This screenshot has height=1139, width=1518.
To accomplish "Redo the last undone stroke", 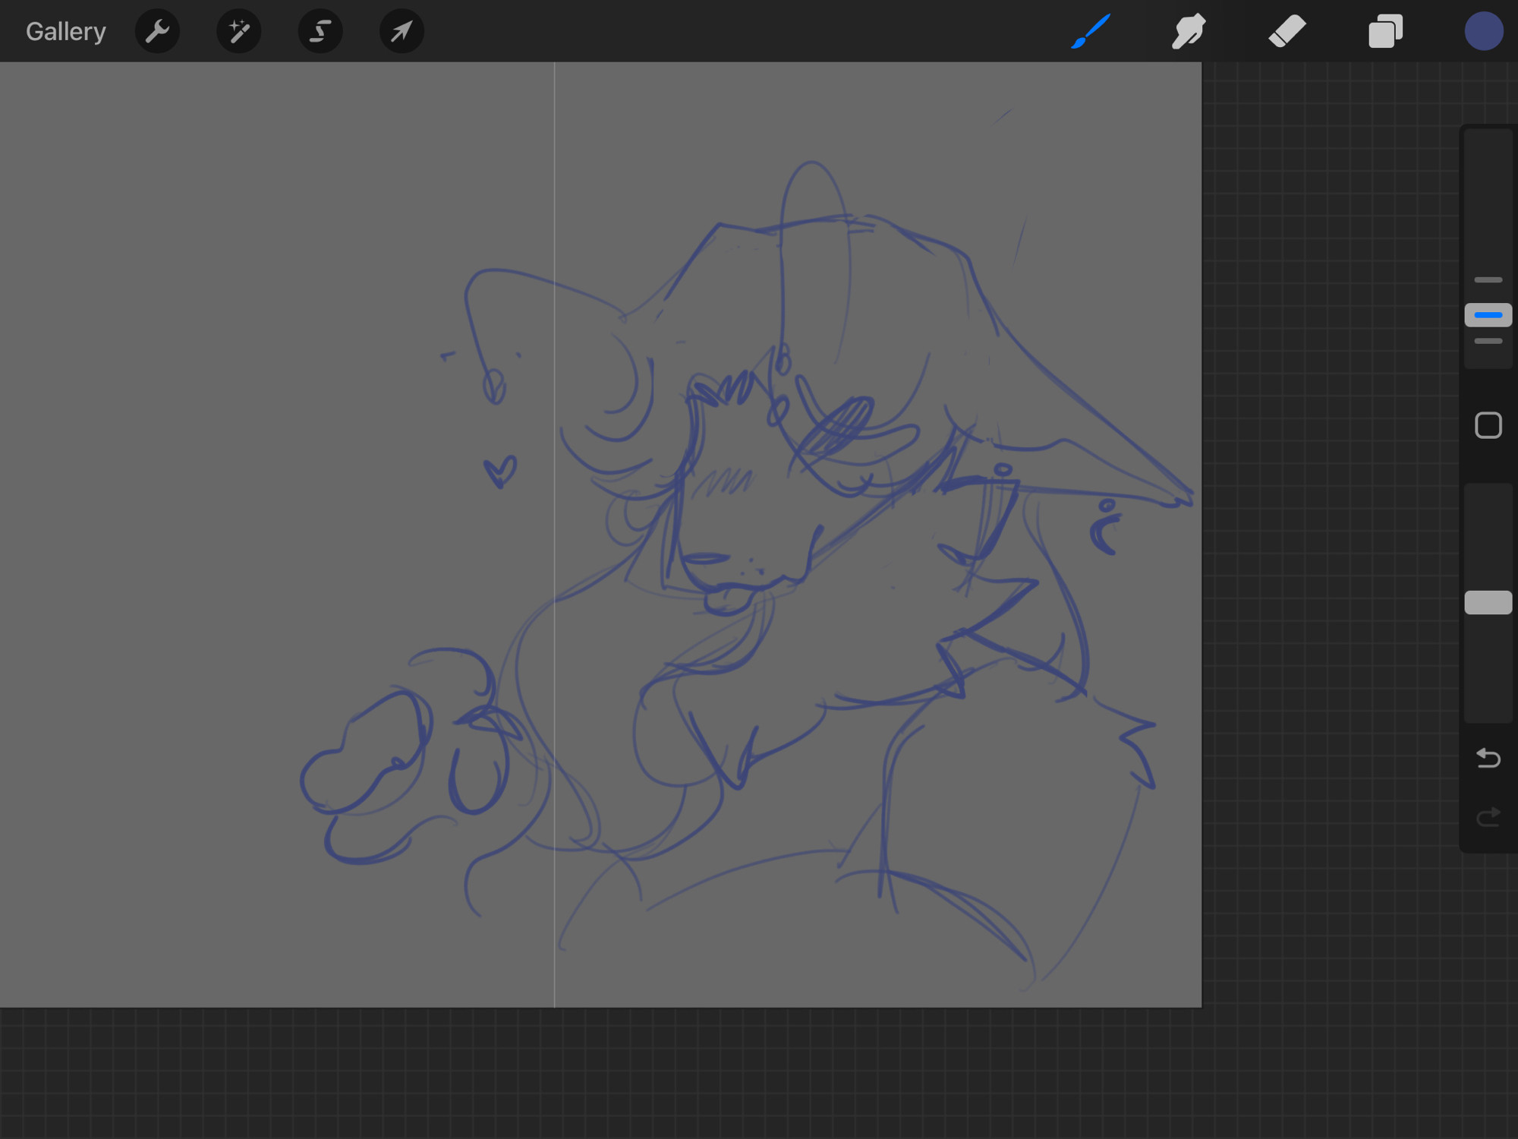I will [1488, 816].
